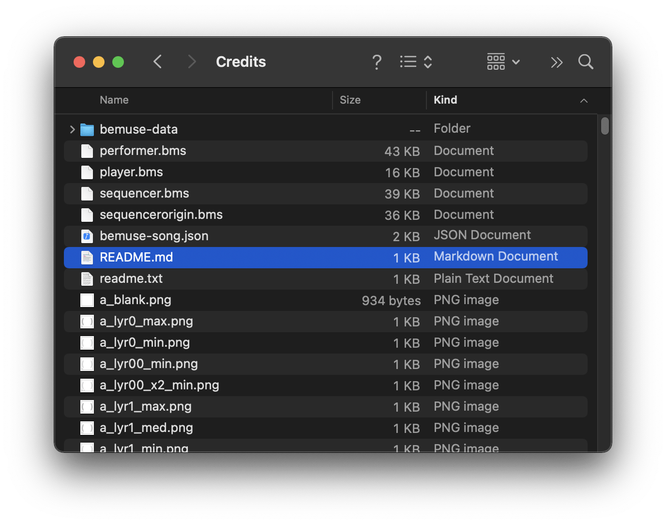Expand the bemuse-data folder disclosure triangle
The width and height of the screenshot is (666, 524).
pyautogui.click(x=72, y=129)
